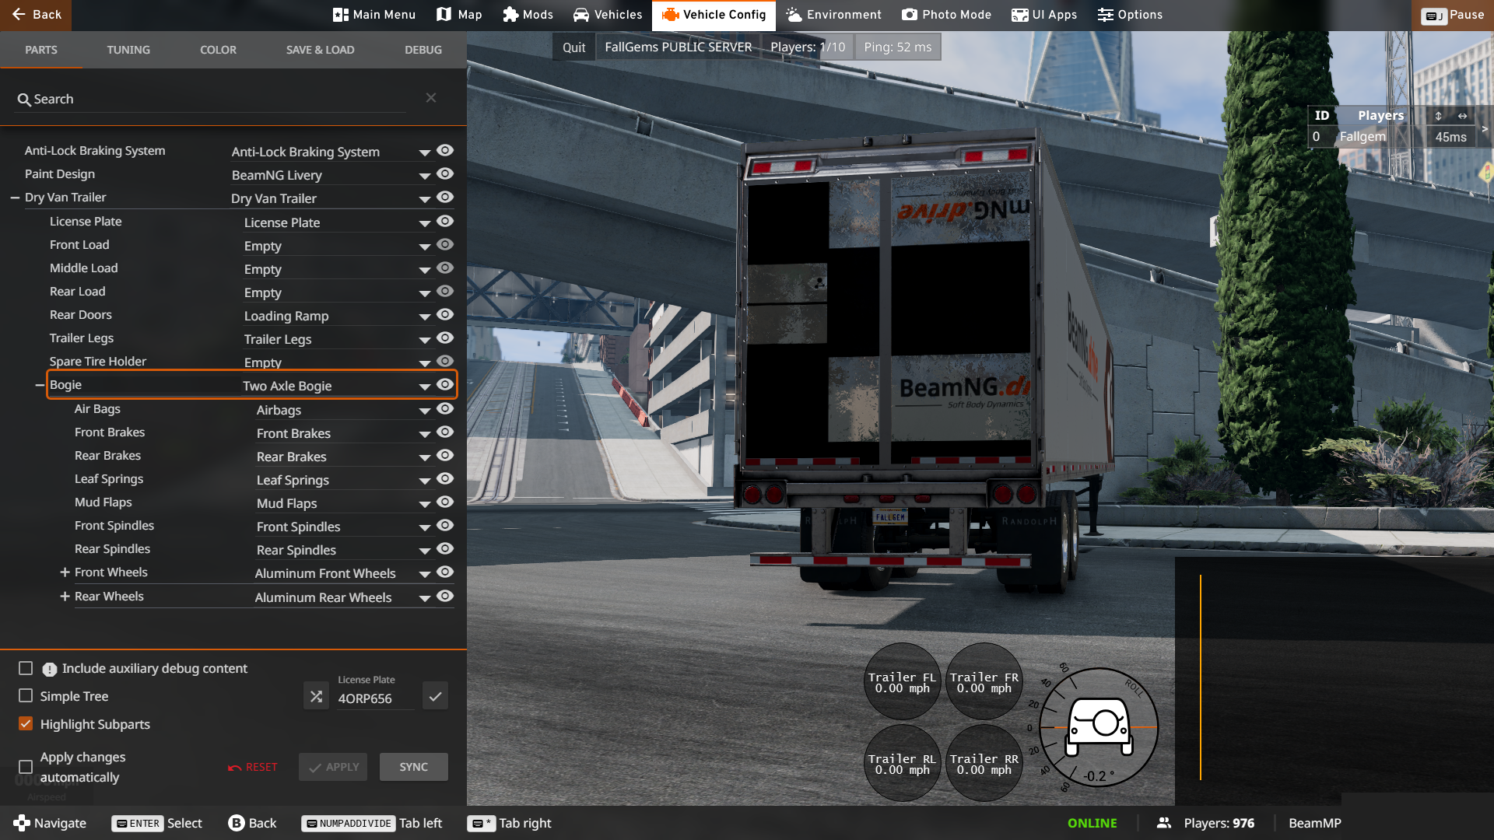Open the Leaf Springs dropdown
This screenshot has width=1494, height=840.
coord(343,480)
